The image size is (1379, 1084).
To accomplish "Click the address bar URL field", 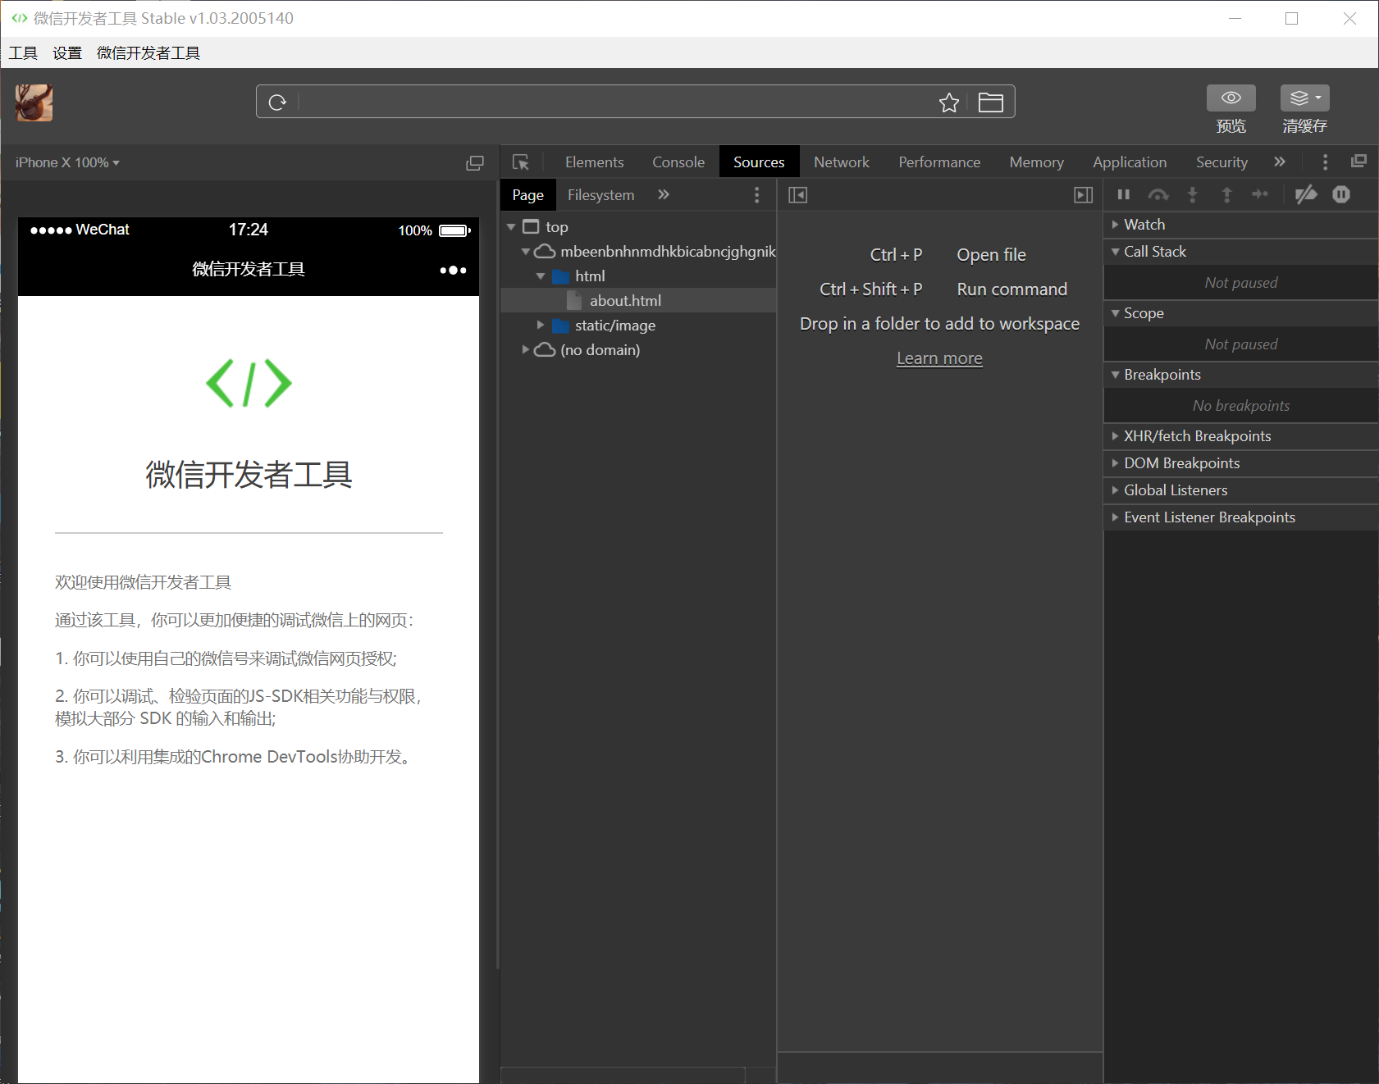I will (617, 102).
